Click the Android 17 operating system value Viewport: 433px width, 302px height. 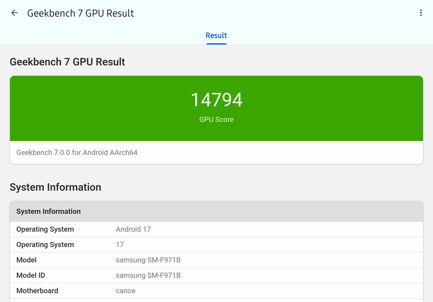133,229
